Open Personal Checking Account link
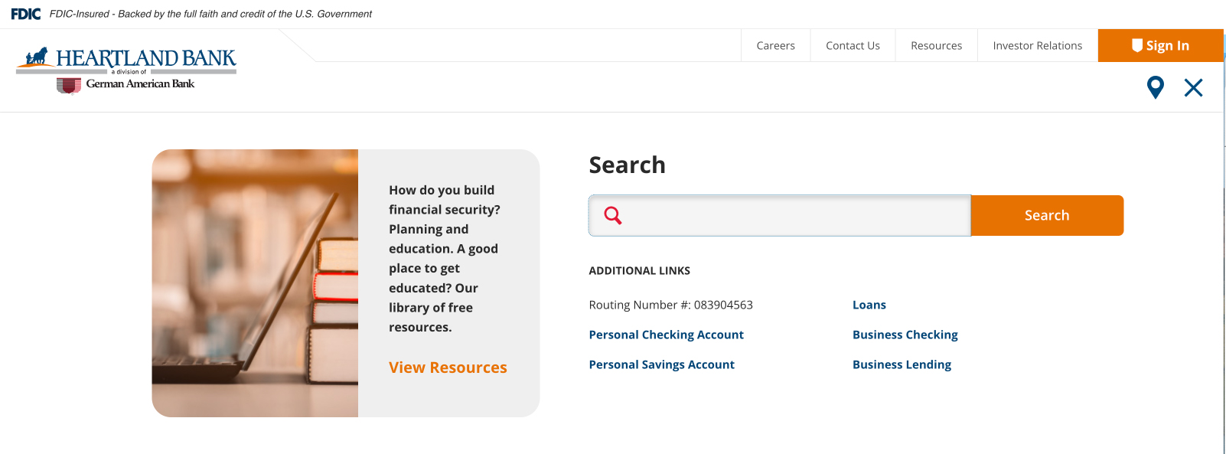This screenshot has width=1226, height=454. click(x=666, y=335)
